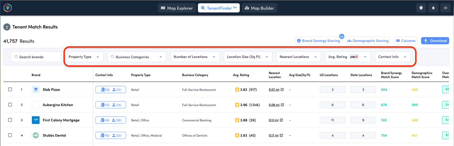Select the Aubergine Kitchen row checkbox
The height and width of the screenshot is (146, 454).
(10, 105)
